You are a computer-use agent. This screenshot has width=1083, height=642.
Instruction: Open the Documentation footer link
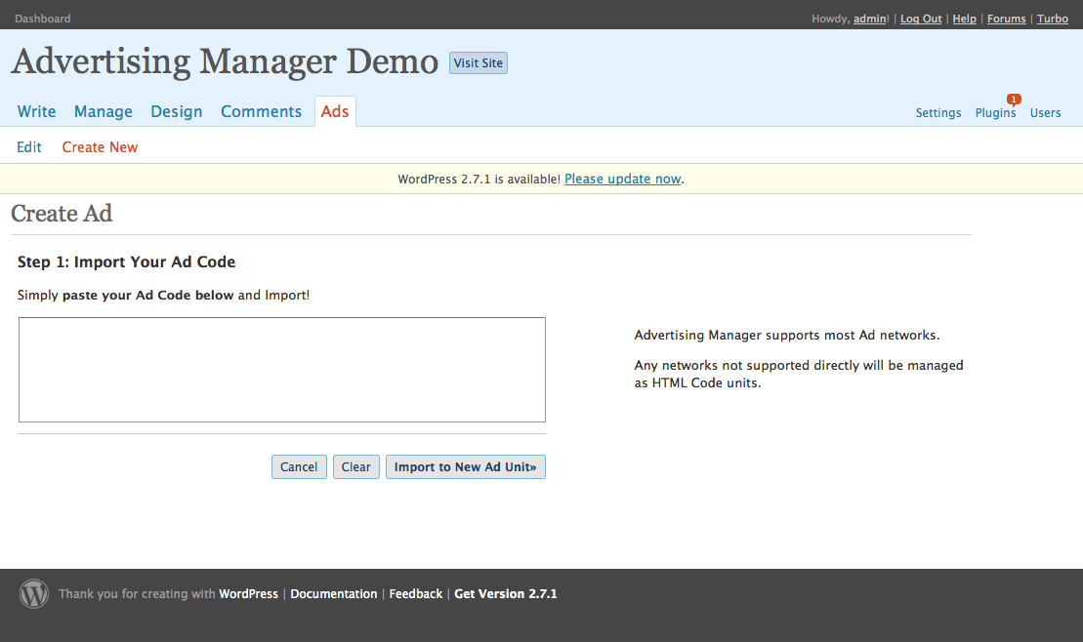coord(334,594)
